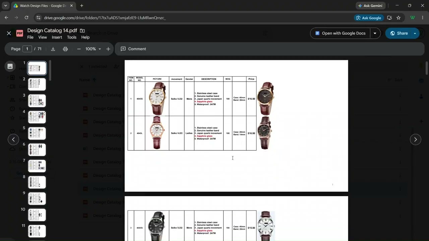Click the rose gold ladies watch picture in item 2
Image resolution: width=429 pixels, height=241 pixels.
[x=157, y=133]
